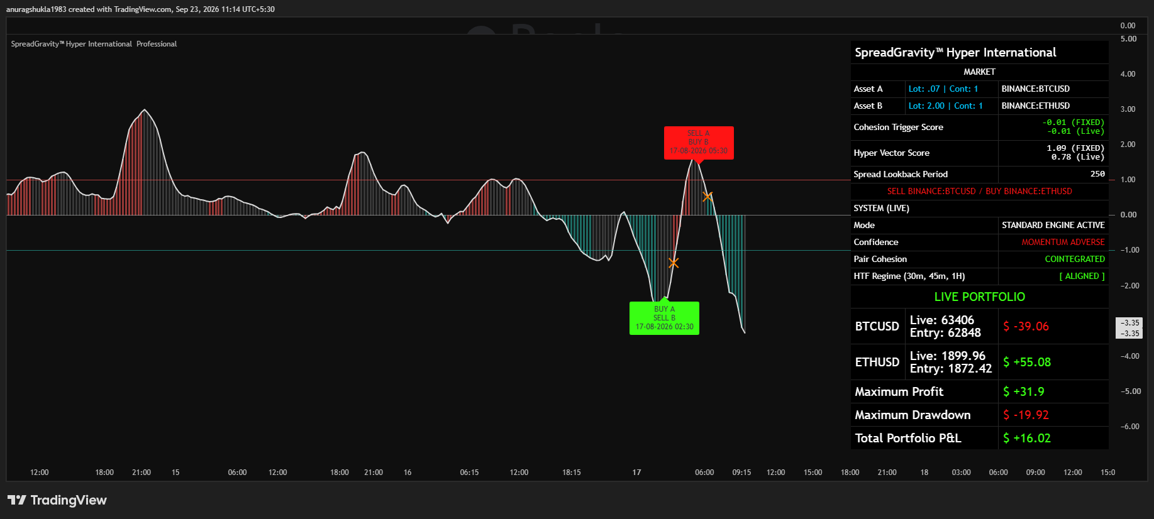Click the 'BTCUSD' row label in Live Portfolio

pos(877,327)
